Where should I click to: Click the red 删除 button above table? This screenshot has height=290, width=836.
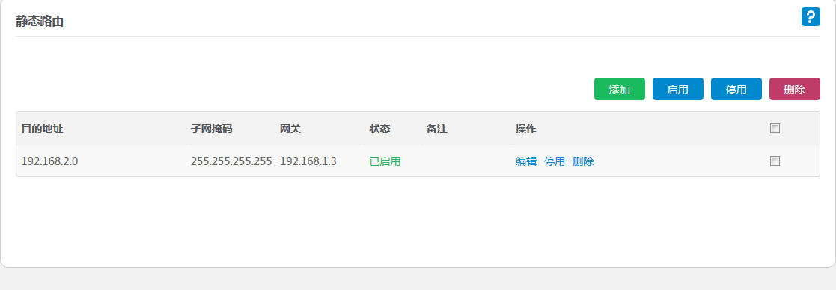[x=794, y=90]
